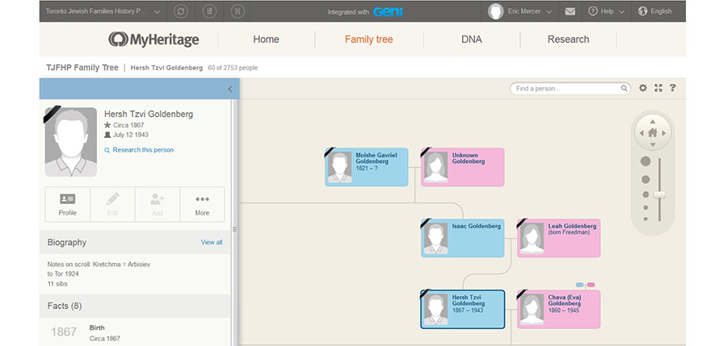
Task: Click the '11 sibs' biography line
Action: (57, 283)
